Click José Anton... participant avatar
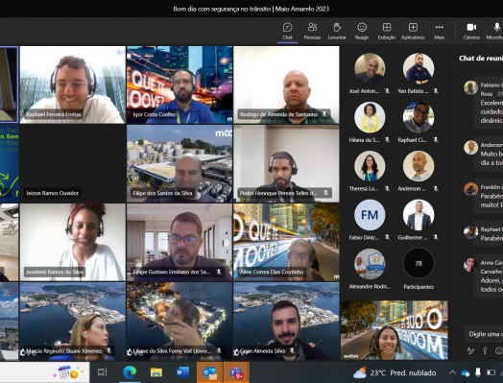503x383 pixels. coord(370,69)
